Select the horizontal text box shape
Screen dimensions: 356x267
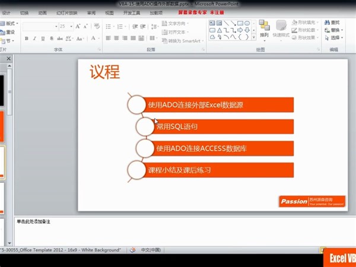[x=212, y=23]
